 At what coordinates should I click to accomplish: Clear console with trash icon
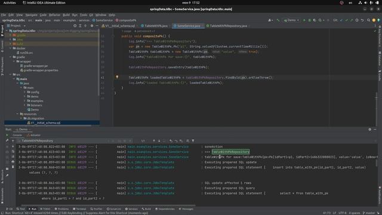(x=13, y=167)
